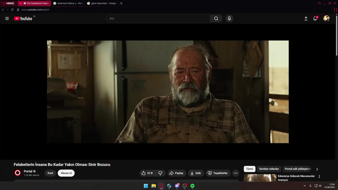Open the YouTube hamburger guide menu

[7, 18]
